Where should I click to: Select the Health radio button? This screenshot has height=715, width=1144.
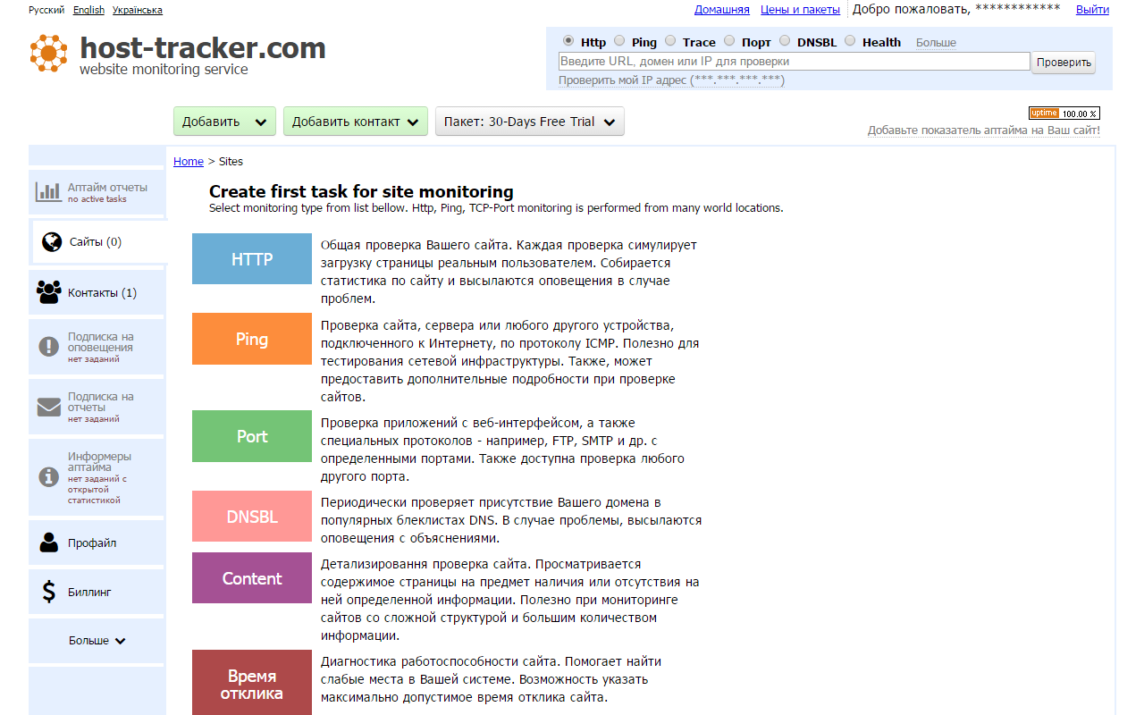[x=850, y=41]
